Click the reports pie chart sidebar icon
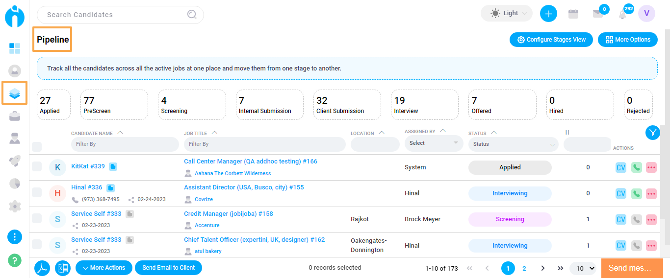670x278 pixels. (15, 184)
